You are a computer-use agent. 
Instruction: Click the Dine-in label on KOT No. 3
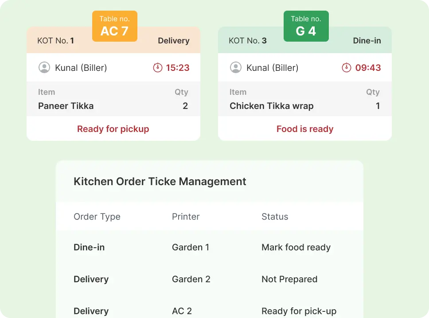click(x=367, y=40)
